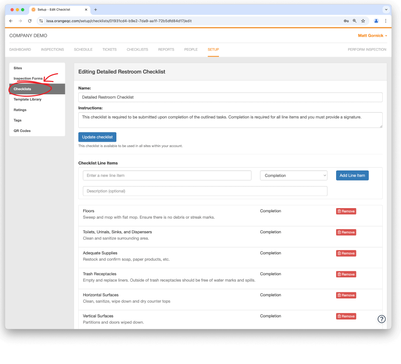Select Template Library in the sidebar

point(28,99)
